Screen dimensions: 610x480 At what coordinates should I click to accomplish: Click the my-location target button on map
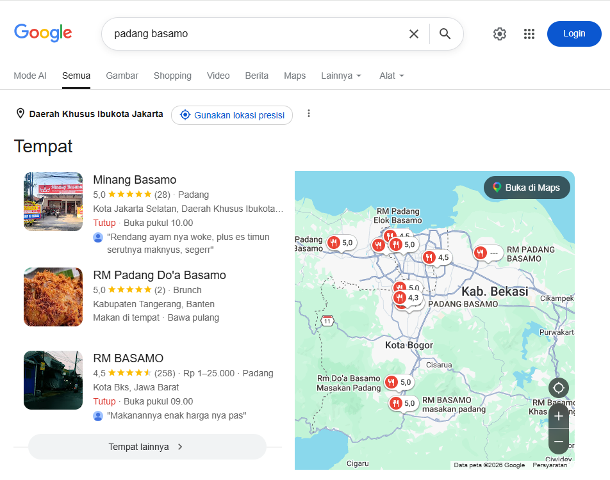tap(559, 388)
